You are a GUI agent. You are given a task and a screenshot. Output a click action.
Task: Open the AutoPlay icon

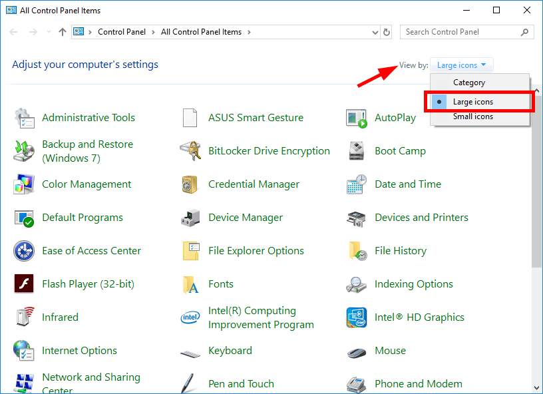(357, 118)
